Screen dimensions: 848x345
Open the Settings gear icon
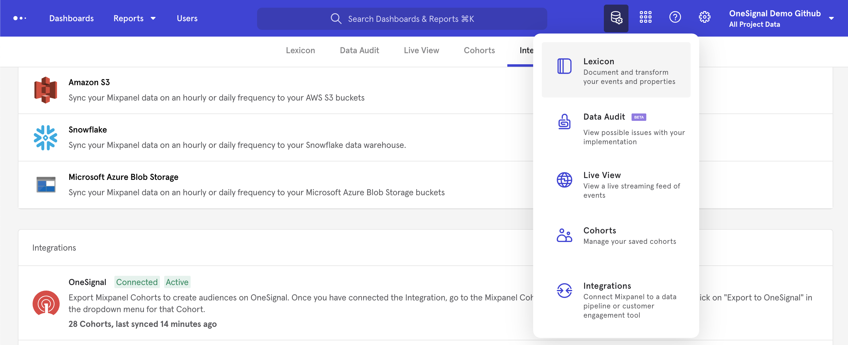[x=704, y=17]
